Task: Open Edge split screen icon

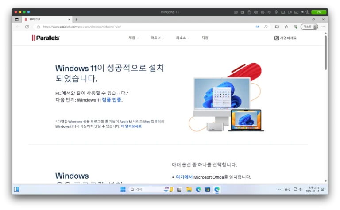Action: coord(277,27)
